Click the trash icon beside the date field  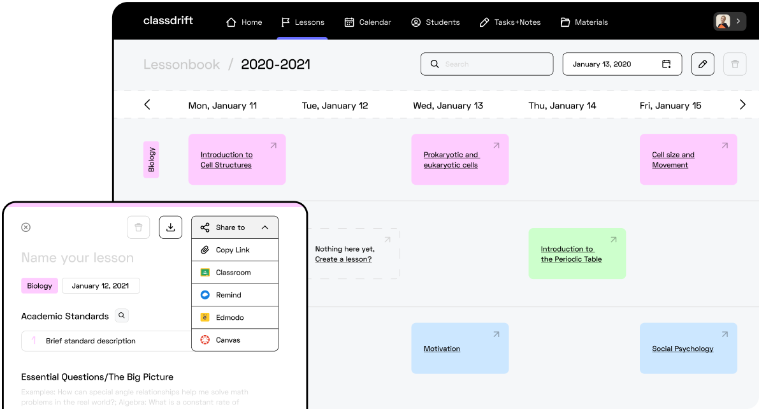[x=735, y=64]
